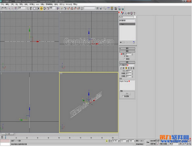Image resolution: width=192 pixels, height=147 pixels.
Task: Click the Use Pivot Point Center icon
Action: (58, 8)
